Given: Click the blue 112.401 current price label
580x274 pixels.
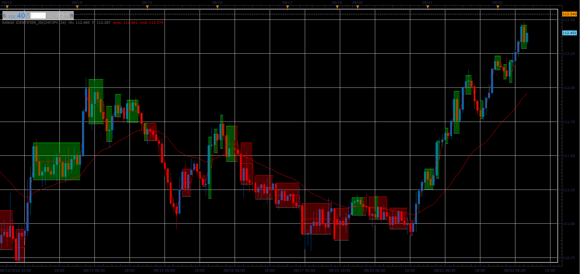Looking at the screenshot, I should point(569,33).
